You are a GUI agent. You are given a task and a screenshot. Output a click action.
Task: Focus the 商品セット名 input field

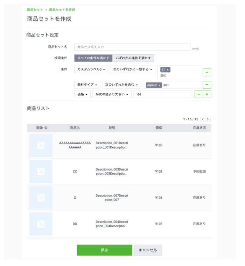coord(132,47)
